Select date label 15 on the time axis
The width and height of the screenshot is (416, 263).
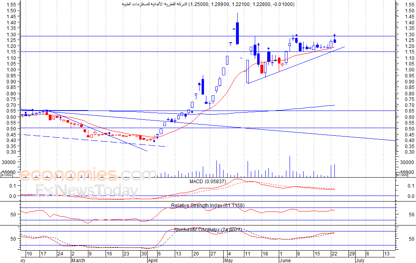coord(317,254)
